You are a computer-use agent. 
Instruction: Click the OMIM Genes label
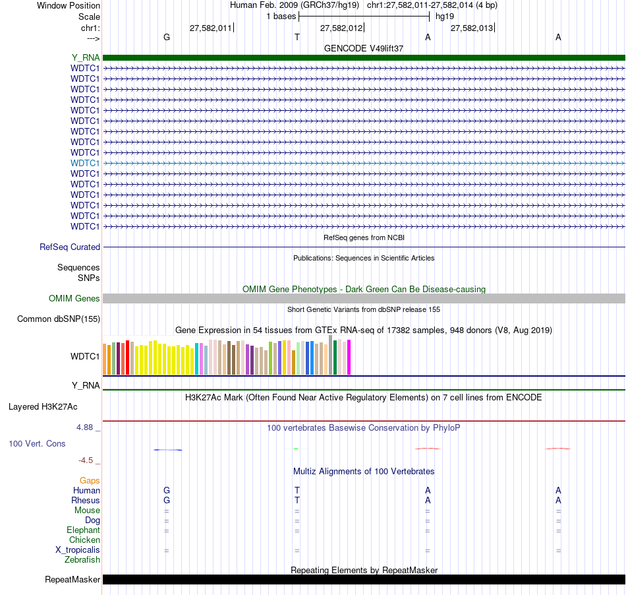pos(74,299)
